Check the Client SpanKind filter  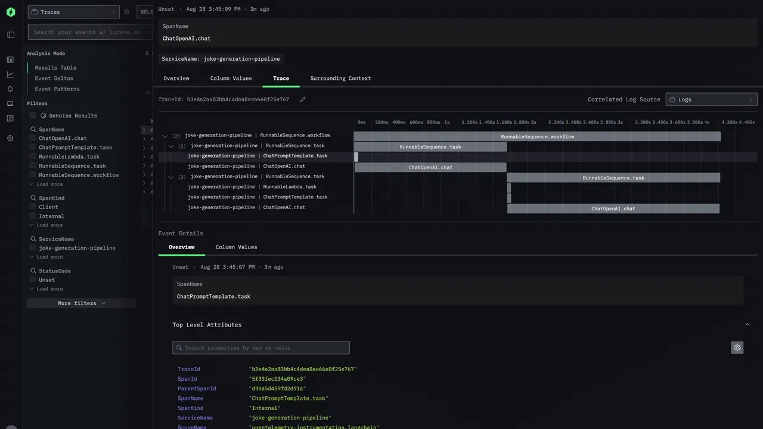coord(33,207)
